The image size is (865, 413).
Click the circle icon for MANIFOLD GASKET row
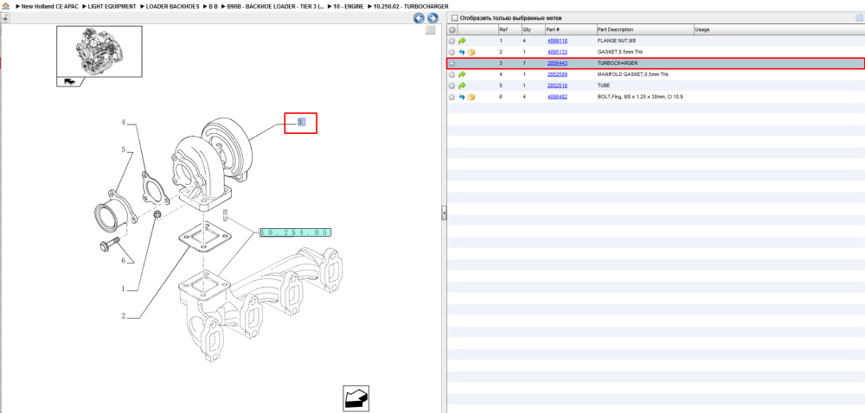[452, 74]
